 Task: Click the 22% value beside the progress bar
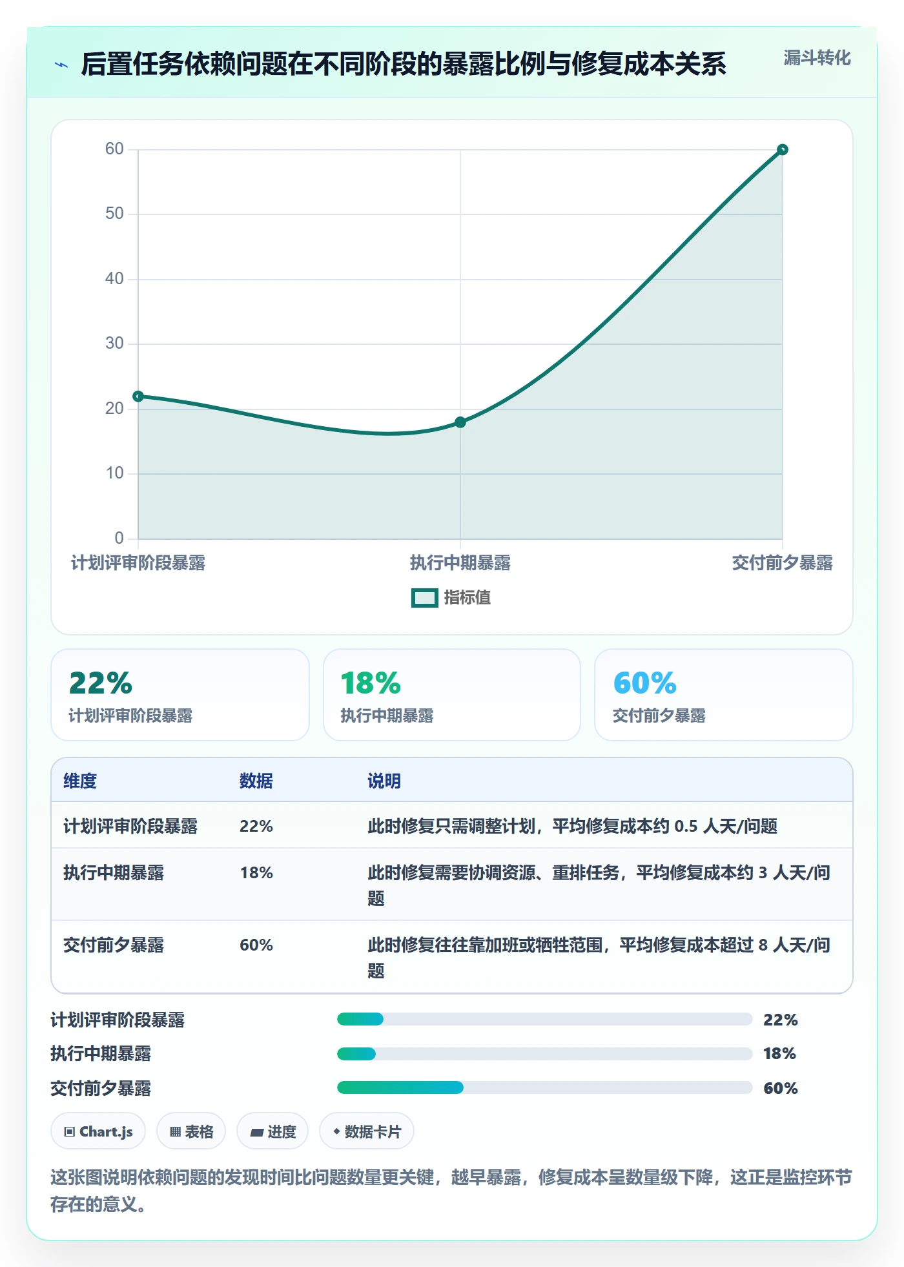click(781, 1020)
